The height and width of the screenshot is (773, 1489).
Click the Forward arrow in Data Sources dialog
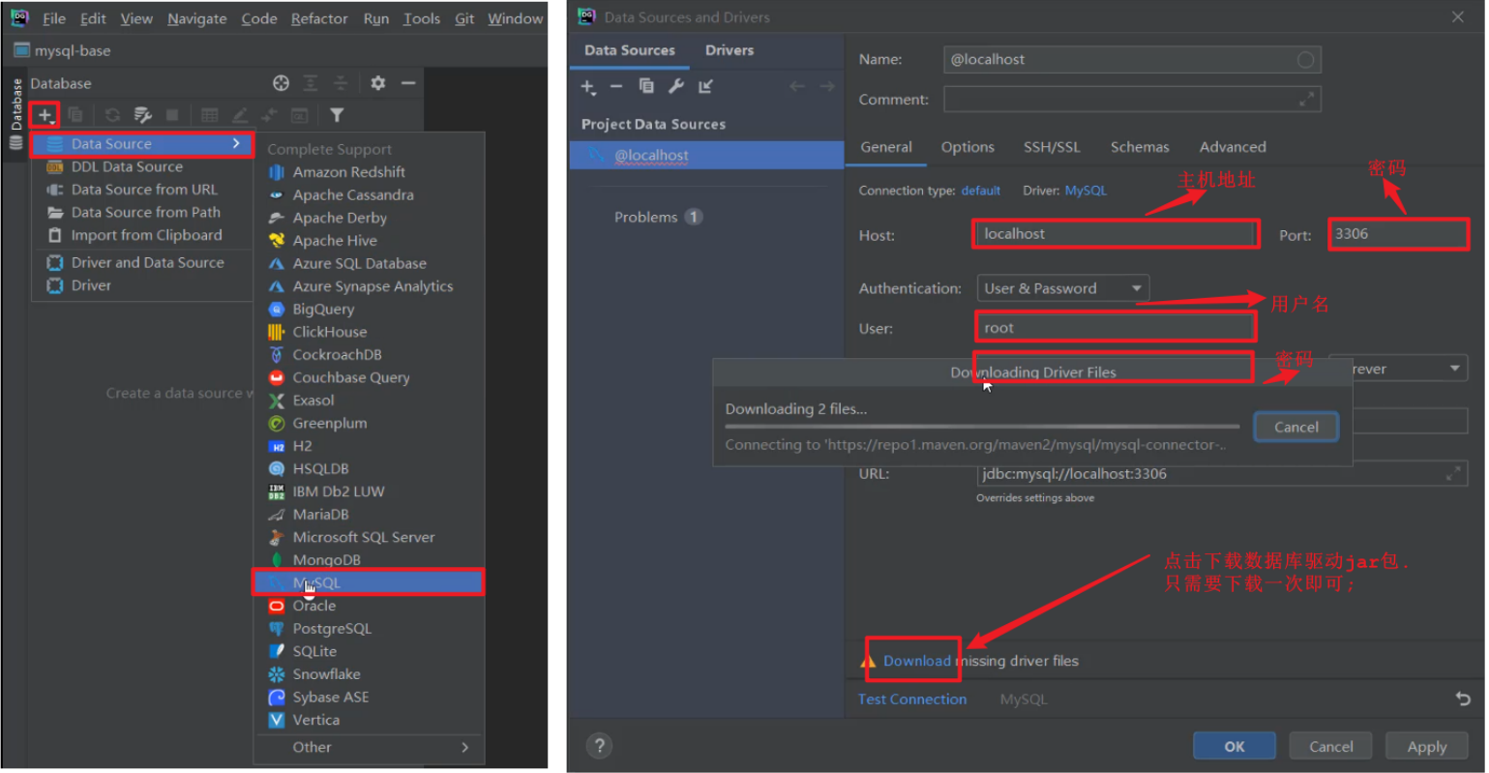pos(827,86)
